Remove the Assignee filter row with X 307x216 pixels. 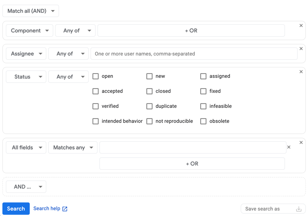pos(301,49)
